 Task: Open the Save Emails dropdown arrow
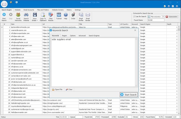(x=37, y=20)
